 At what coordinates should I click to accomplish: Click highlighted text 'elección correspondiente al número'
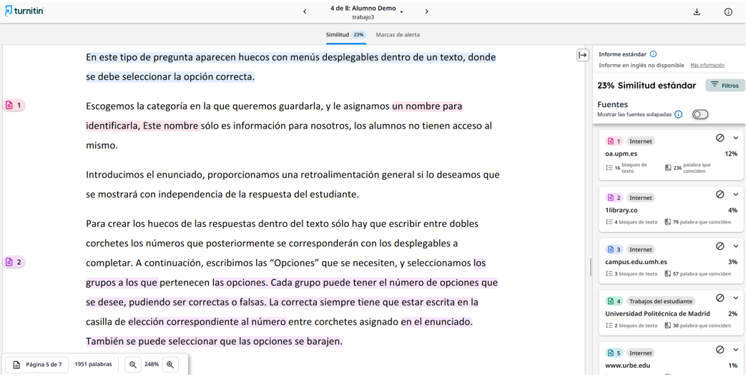208,322
